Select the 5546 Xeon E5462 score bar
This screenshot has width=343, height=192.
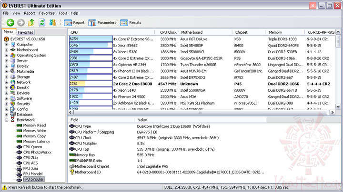point(91,45)
